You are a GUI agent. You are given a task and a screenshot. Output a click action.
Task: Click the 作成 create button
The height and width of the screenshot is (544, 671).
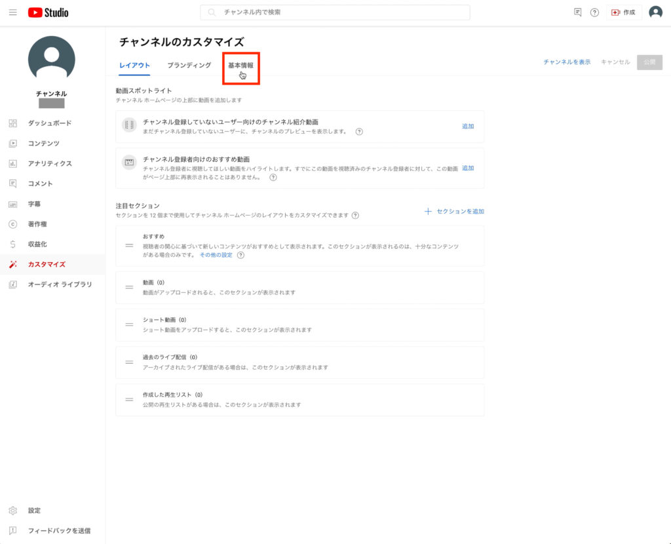click(624, 12)
